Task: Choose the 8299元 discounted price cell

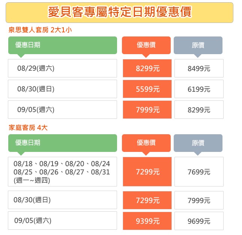Action: (x=147, y=68)
